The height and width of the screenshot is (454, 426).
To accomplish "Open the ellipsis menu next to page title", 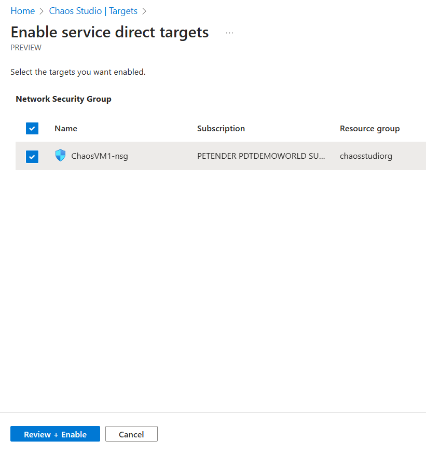I will [229, 32].
